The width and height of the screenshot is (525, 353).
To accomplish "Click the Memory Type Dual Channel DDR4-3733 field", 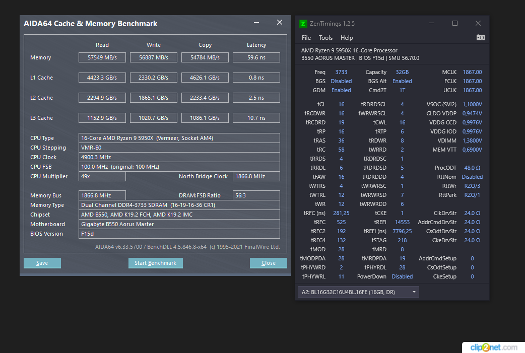I will click(x=179, y=205).
